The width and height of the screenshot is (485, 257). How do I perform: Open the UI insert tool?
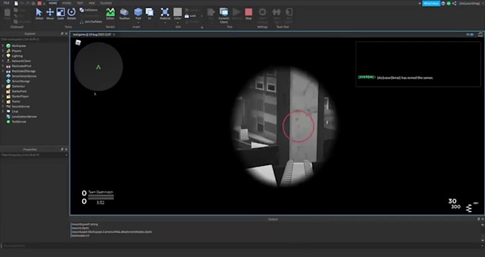tap(149, 14)
